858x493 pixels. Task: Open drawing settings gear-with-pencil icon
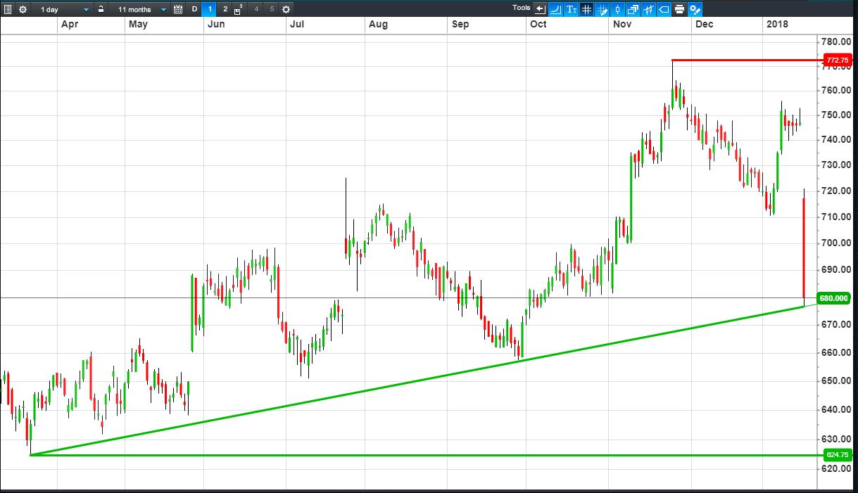(695, 9)
